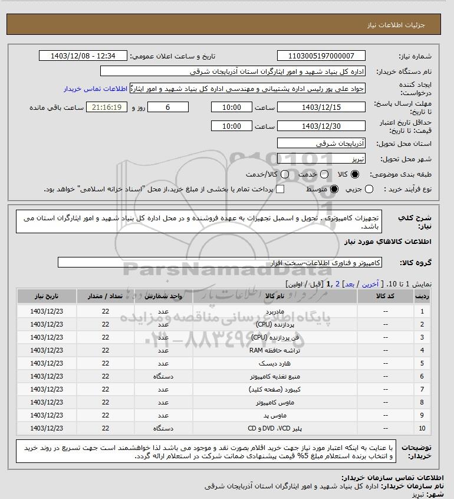
Task: Open page 2 of the items list
Action: pos(337,284)
